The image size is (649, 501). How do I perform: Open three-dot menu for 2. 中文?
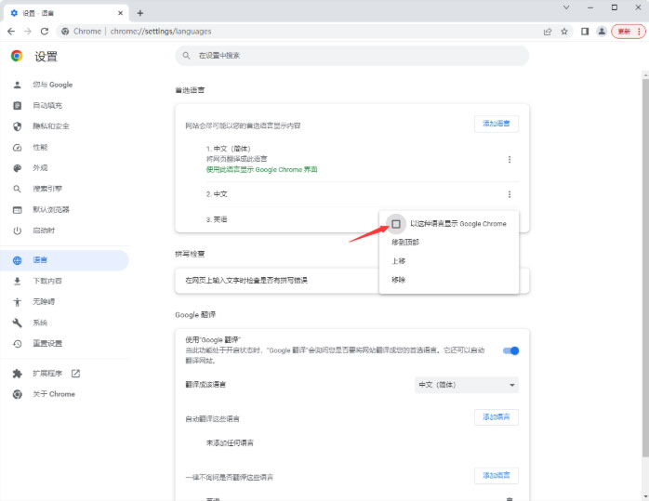(510, 194)
